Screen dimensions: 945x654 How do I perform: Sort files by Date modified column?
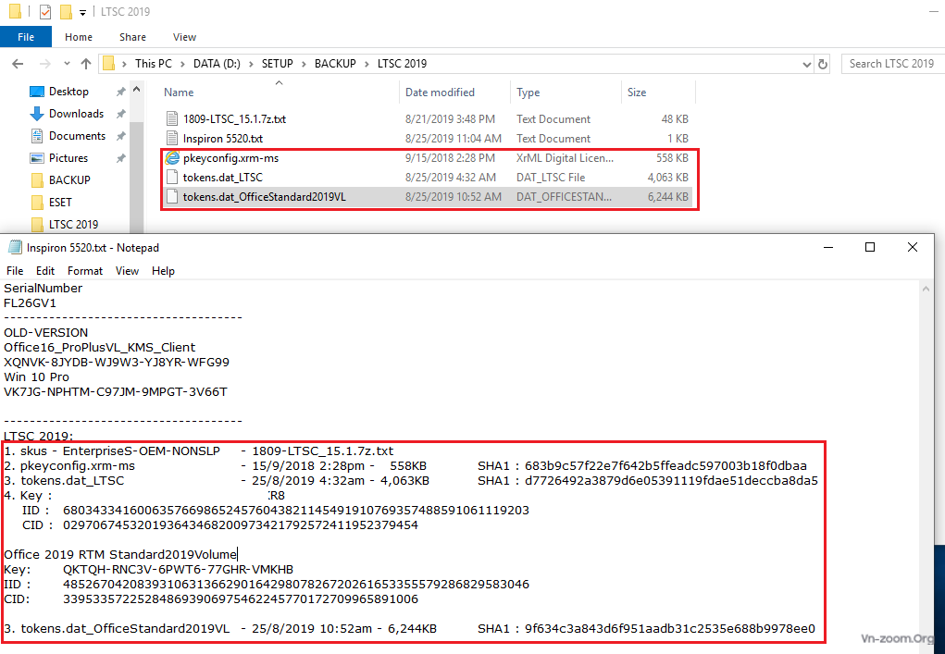point(440,93)
